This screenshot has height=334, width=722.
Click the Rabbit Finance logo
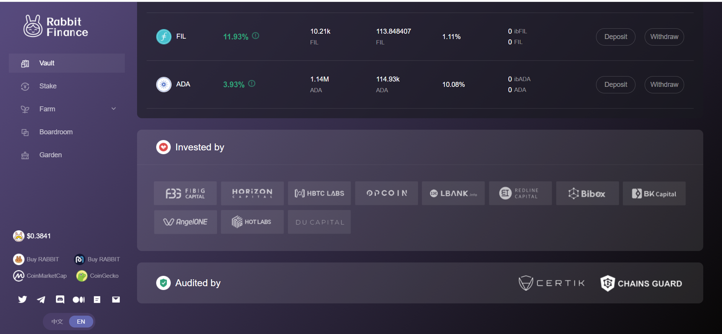tap(56, 26)
